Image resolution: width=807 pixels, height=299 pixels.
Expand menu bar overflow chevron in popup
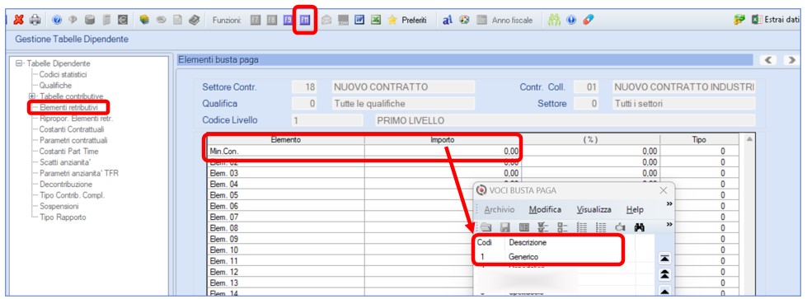coord(669,204)
